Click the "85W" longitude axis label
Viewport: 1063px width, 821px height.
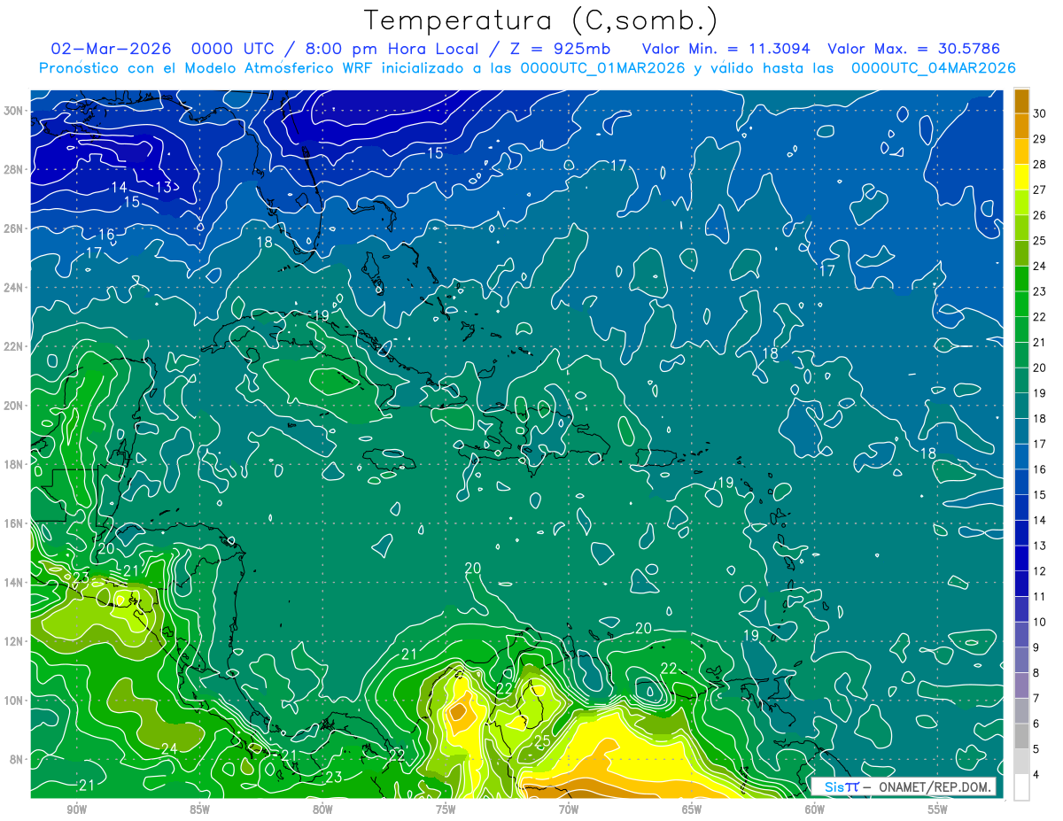click(x=200, y=809)
